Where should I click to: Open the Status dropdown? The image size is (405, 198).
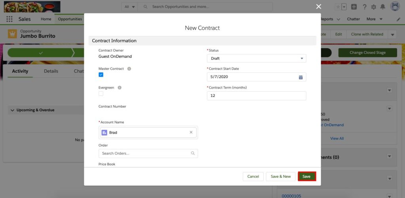[256, 58]
